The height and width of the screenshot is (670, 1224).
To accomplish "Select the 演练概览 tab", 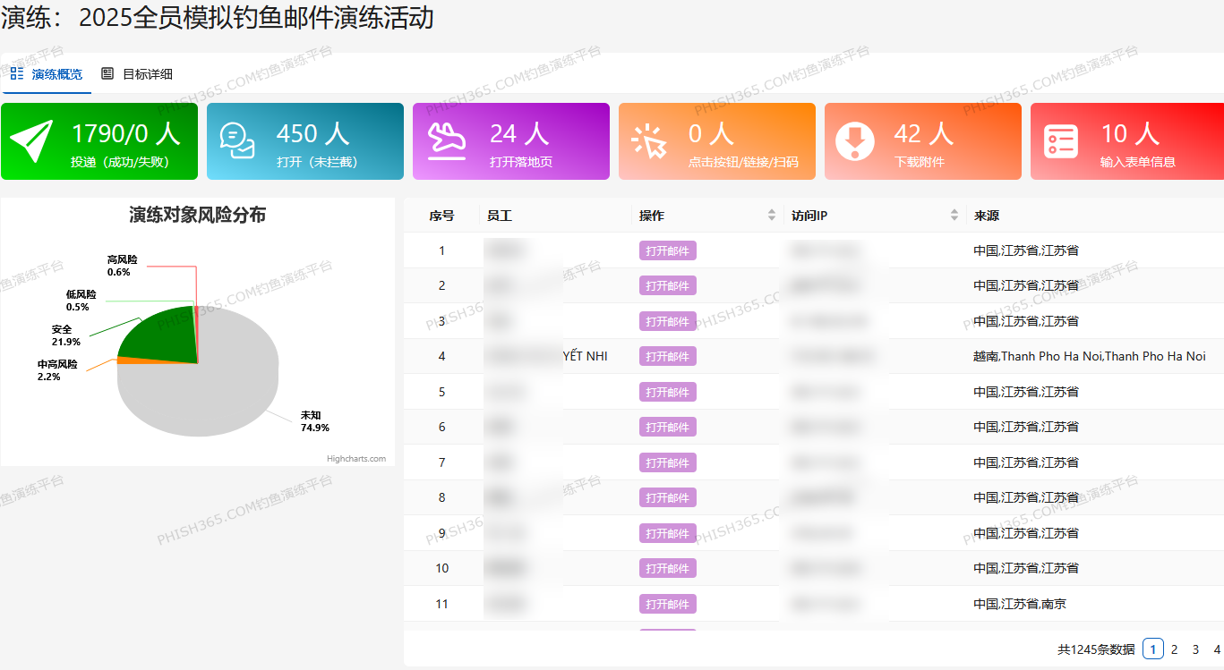I will pyautogui.click(x=56, y=74).
